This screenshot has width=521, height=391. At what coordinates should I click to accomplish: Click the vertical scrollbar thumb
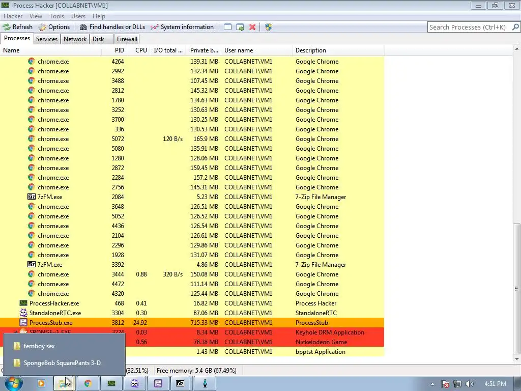pos(516,288)
